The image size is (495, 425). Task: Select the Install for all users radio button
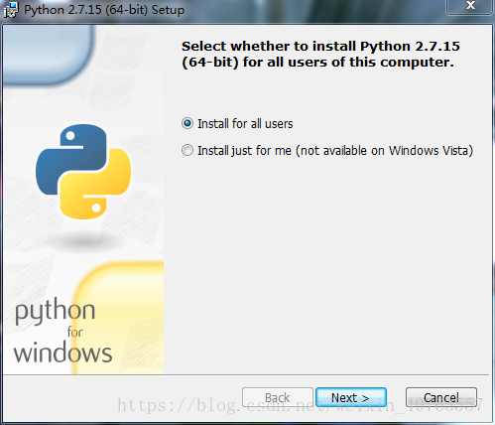pos(187,123)
